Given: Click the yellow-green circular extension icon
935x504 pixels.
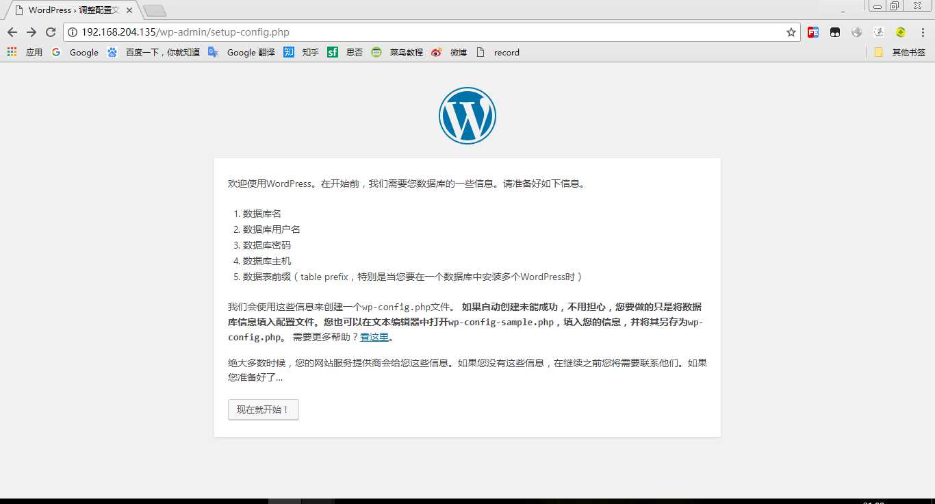Looking at the screenshot, I should [901, 32].
